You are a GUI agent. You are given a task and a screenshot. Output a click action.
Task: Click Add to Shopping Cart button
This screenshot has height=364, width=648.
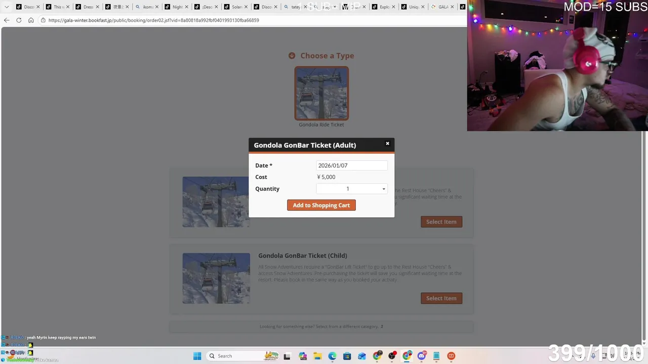[x=321, y=205]
